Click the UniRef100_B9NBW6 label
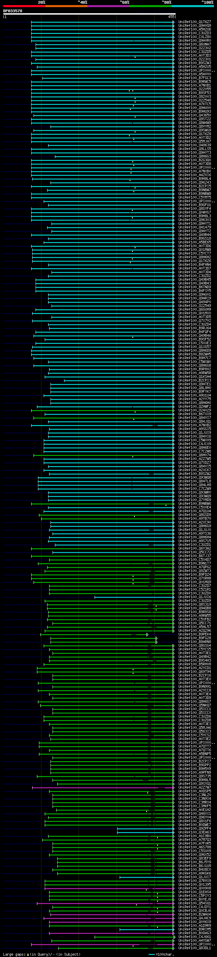 coord(195,504)
